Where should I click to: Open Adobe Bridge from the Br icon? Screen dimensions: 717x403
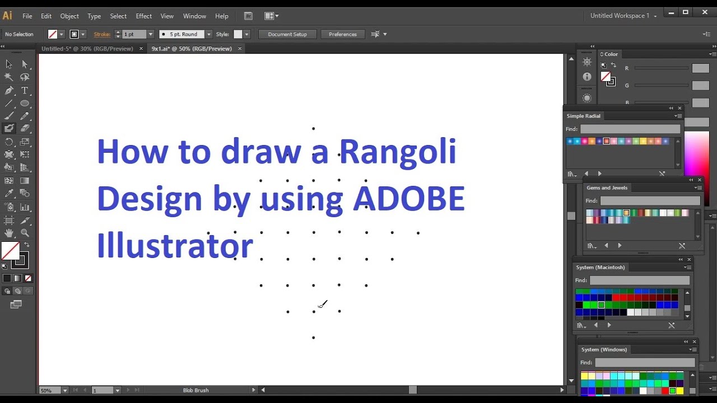click(249, 16)
